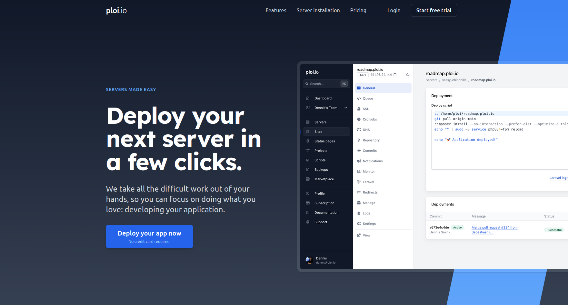Viewport: 568px width, 305px height.
Task: Open the Merge pull request #334 link
Action: click(x=494, y=227)
